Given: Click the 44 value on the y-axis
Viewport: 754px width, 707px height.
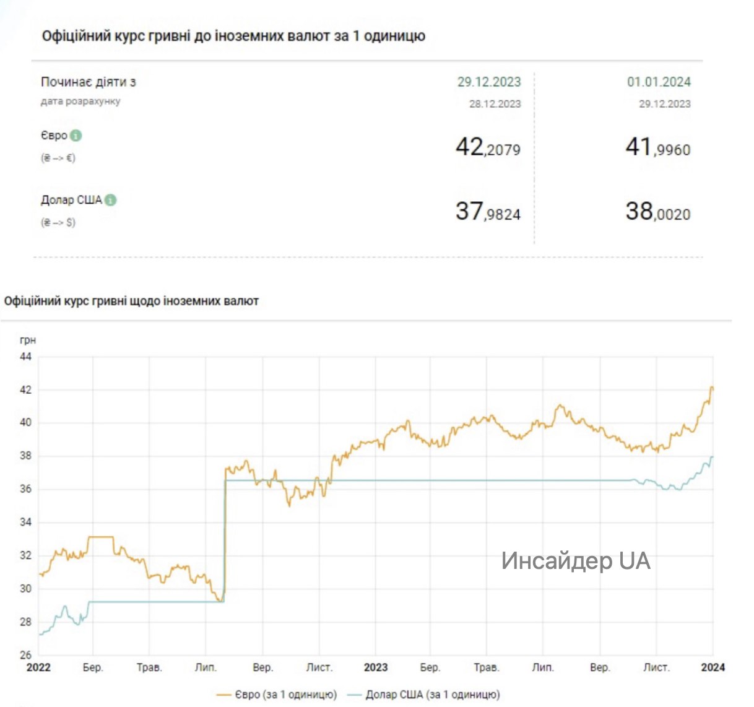Looking at the screenshot, I should point(25,357).
